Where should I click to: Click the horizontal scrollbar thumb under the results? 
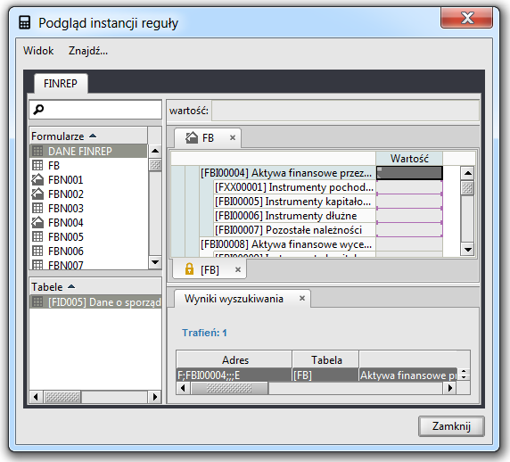point(229,388)
